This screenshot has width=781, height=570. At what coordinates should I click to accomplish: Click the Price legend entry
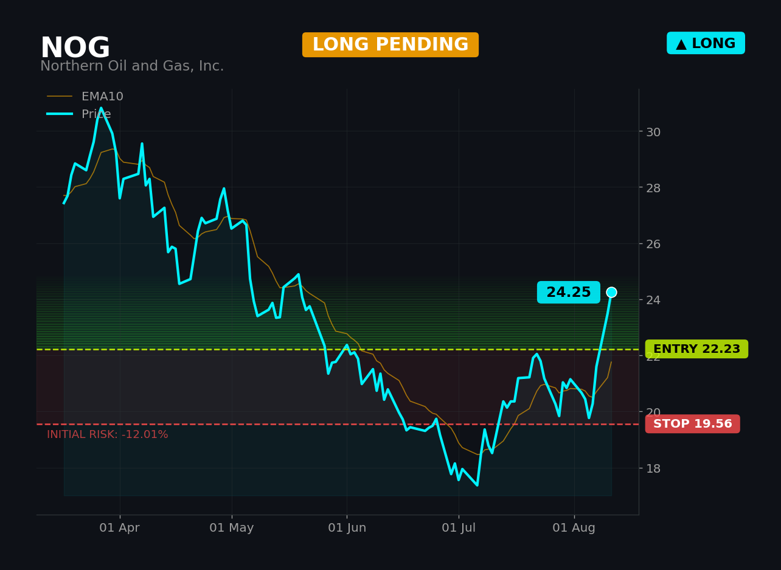click(79, 114)
